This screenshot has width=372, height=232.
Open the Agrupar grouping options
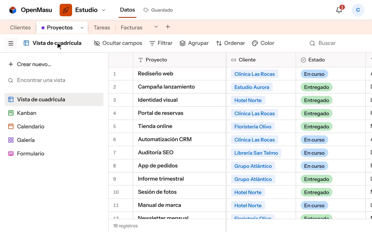[x=194, y=43]
